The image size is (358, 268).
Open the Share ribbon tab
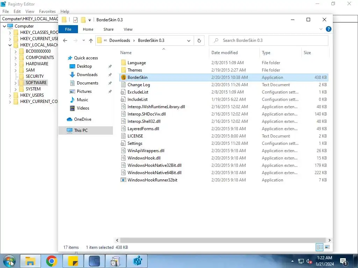click(108, 29)
